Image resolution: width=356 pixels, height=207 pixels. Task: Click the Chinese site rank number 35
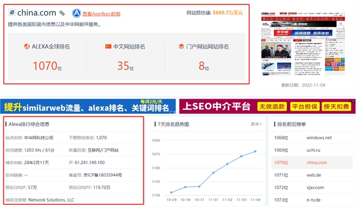point(123,66)
